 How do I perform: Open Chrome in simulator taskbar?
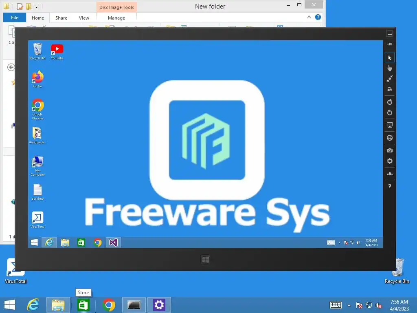98,242
